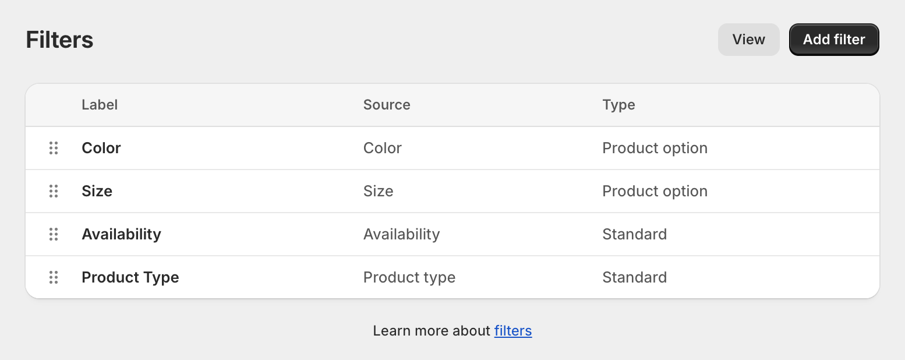The width and height of the screenshot is (905, 360).
Task: Click Product type source cell
Action: pos(409,277)
